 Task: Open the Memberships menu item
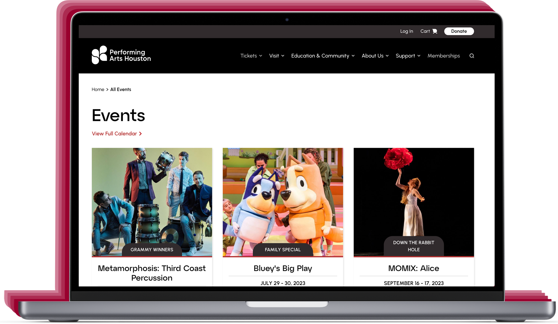click(444, 56)
